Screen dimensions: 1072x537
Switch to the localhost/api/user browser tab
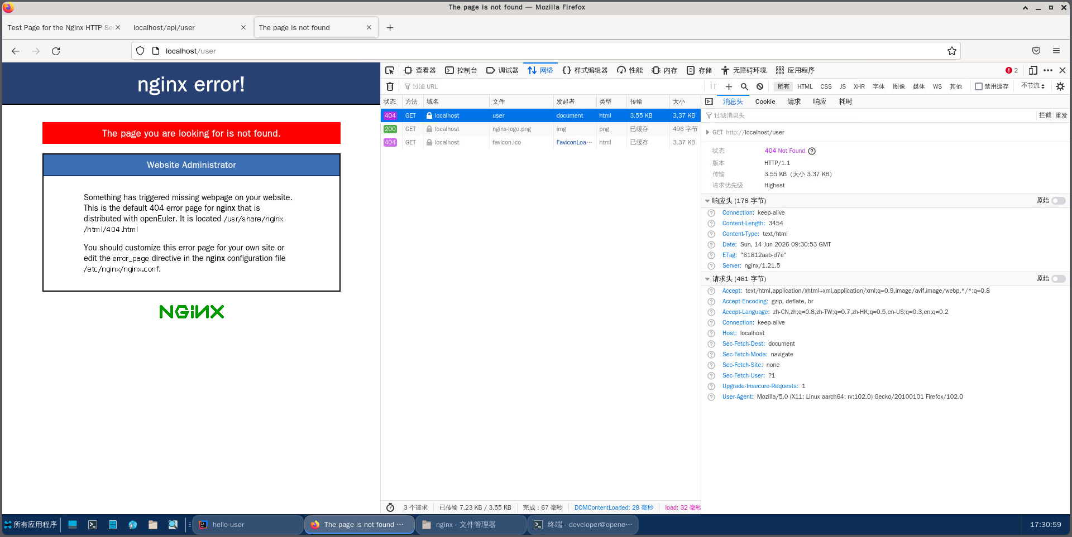(x=190, y=27)
